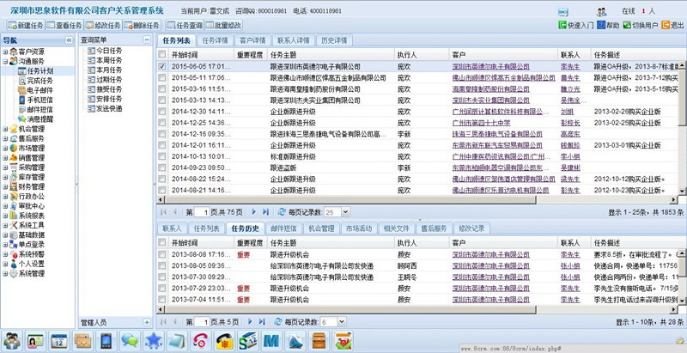Expand the 客户资源 tree node
Viewport: 687px width, 353px height.
tap(5, 52)
